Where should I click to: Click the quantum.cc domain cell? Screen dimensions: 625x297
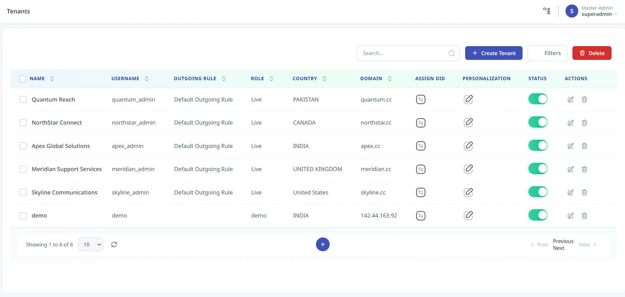point(376,99)
